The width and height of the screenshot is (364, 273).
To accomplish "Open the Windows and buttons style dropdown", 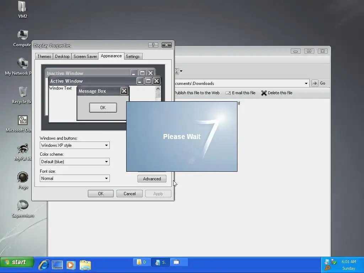I will point(106,145).
